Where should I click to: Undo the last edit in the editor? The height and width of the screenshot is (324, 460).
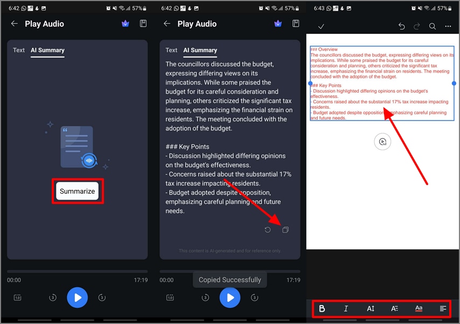coord(401,26)
